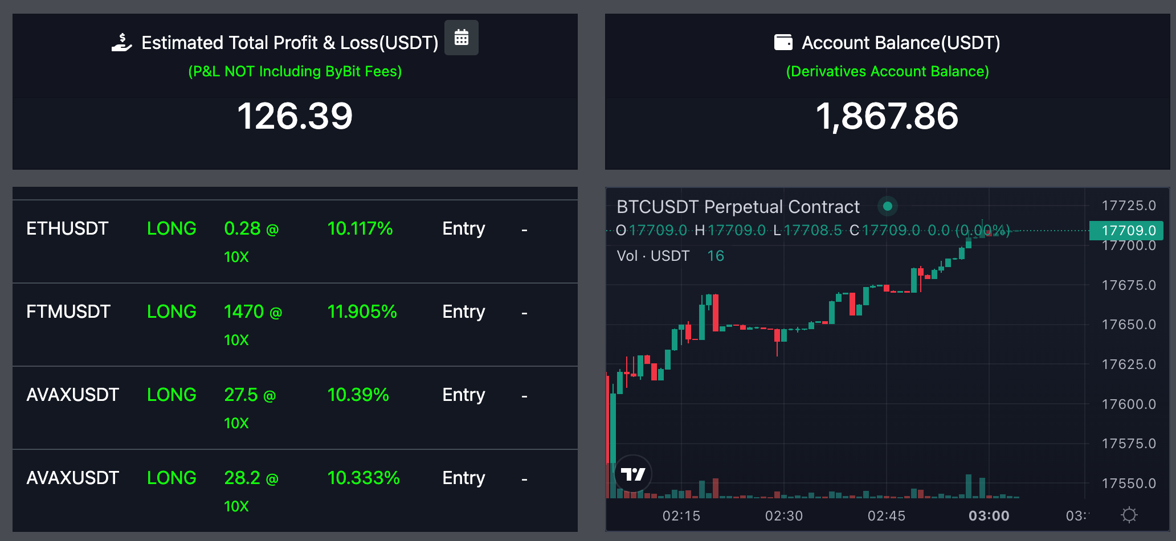Click the 1,867.86 account balance value

pyautogui.click(x=887, y=116)
